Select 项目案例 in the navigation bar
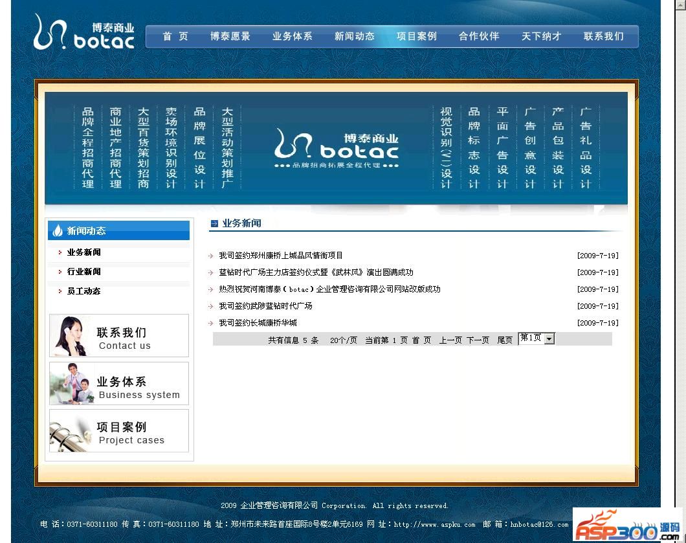Image resolution: width=686 pixels, height=543 pixels. [x=417, y=36]
